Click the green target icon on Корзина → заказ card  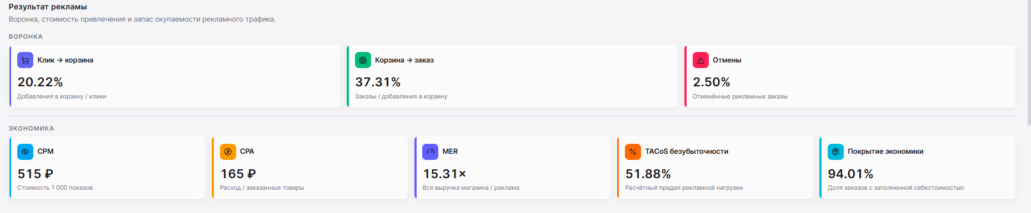coord(363,60)
